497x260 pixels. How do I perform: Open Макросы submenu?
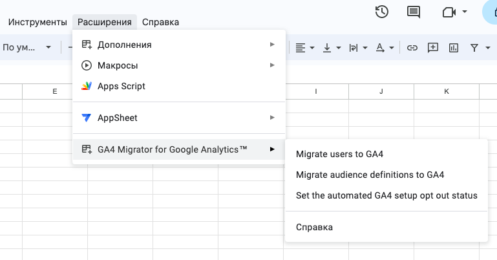[179, 65]
